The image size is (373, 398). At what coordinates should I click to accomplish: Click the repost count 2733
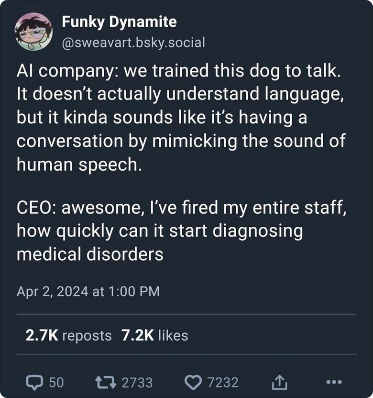tap(137, 382)
